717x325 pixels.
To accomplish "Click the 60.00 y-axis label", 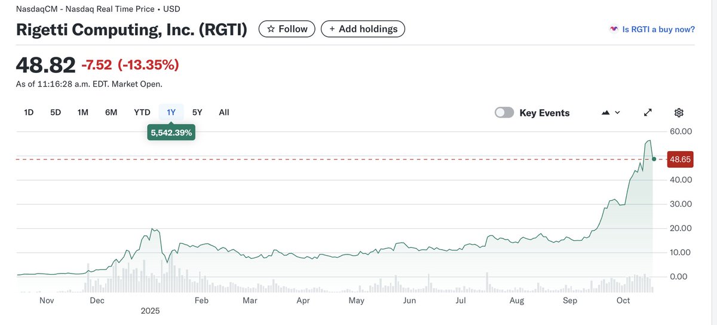I will click(681, 131).
